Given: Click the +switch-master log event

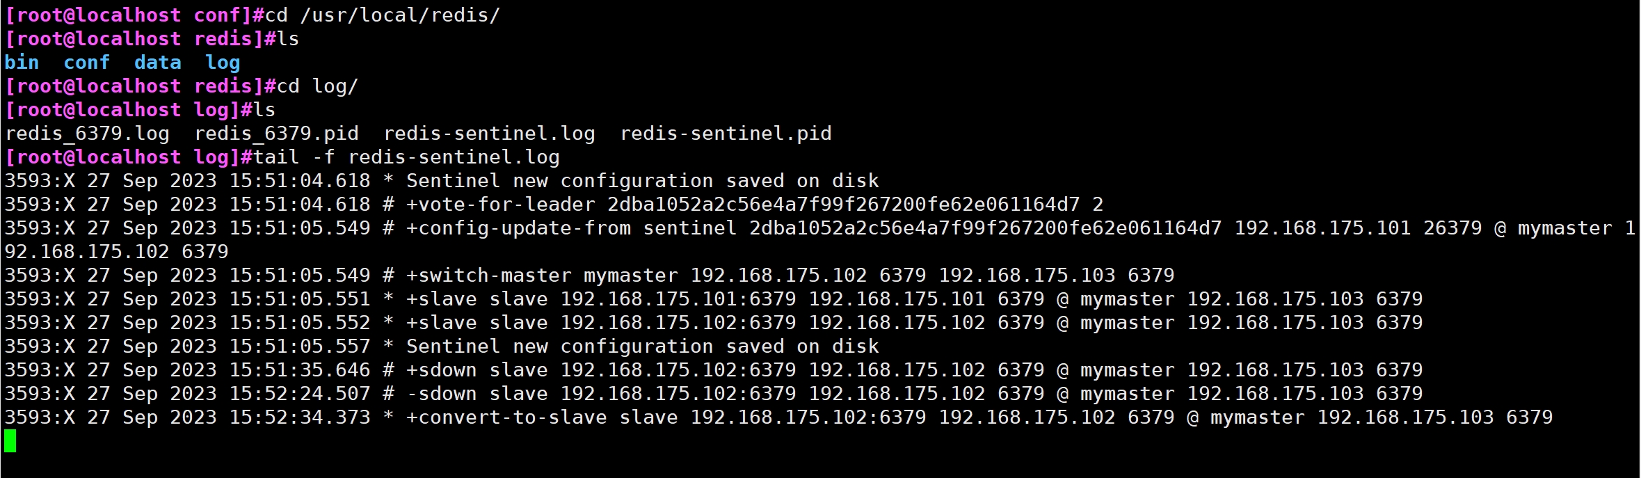Looking at the screenshot, I should (488, 276).
